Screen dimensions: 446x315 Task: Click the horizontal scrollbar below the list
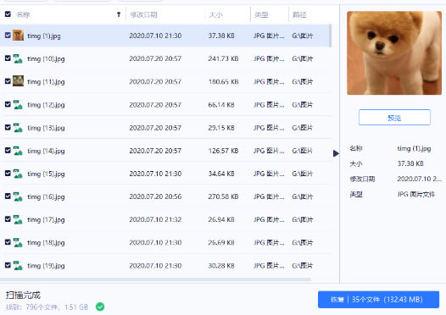click(155, 279)
